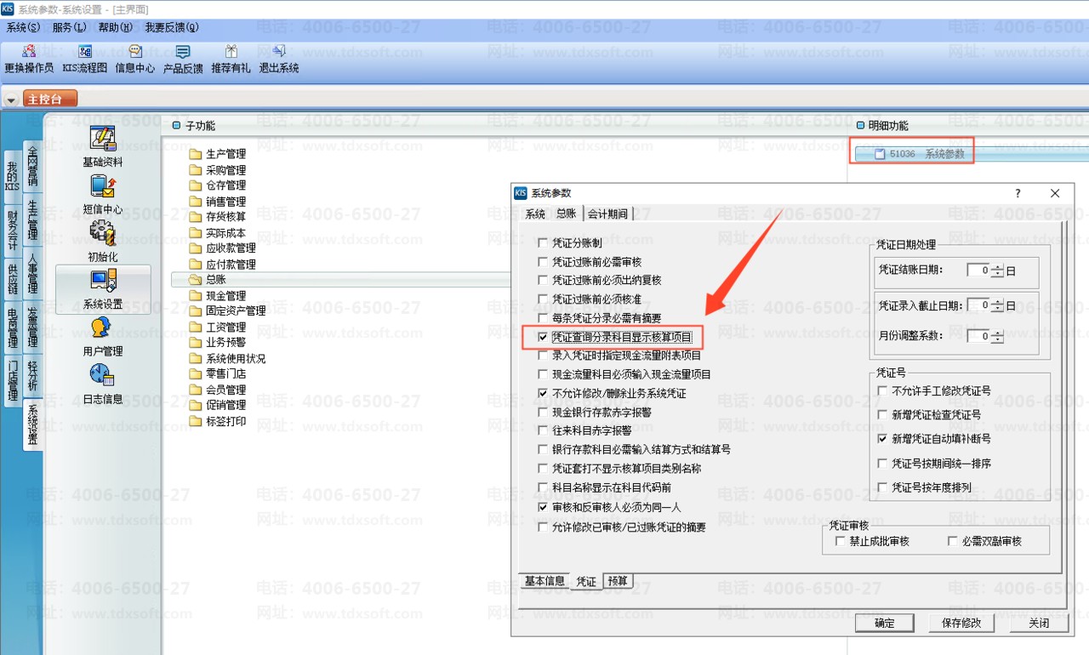Screen dimensions: 1089x655
Task: Enable the 凭证分账制 checkbox
Action: tap(543, 243)
